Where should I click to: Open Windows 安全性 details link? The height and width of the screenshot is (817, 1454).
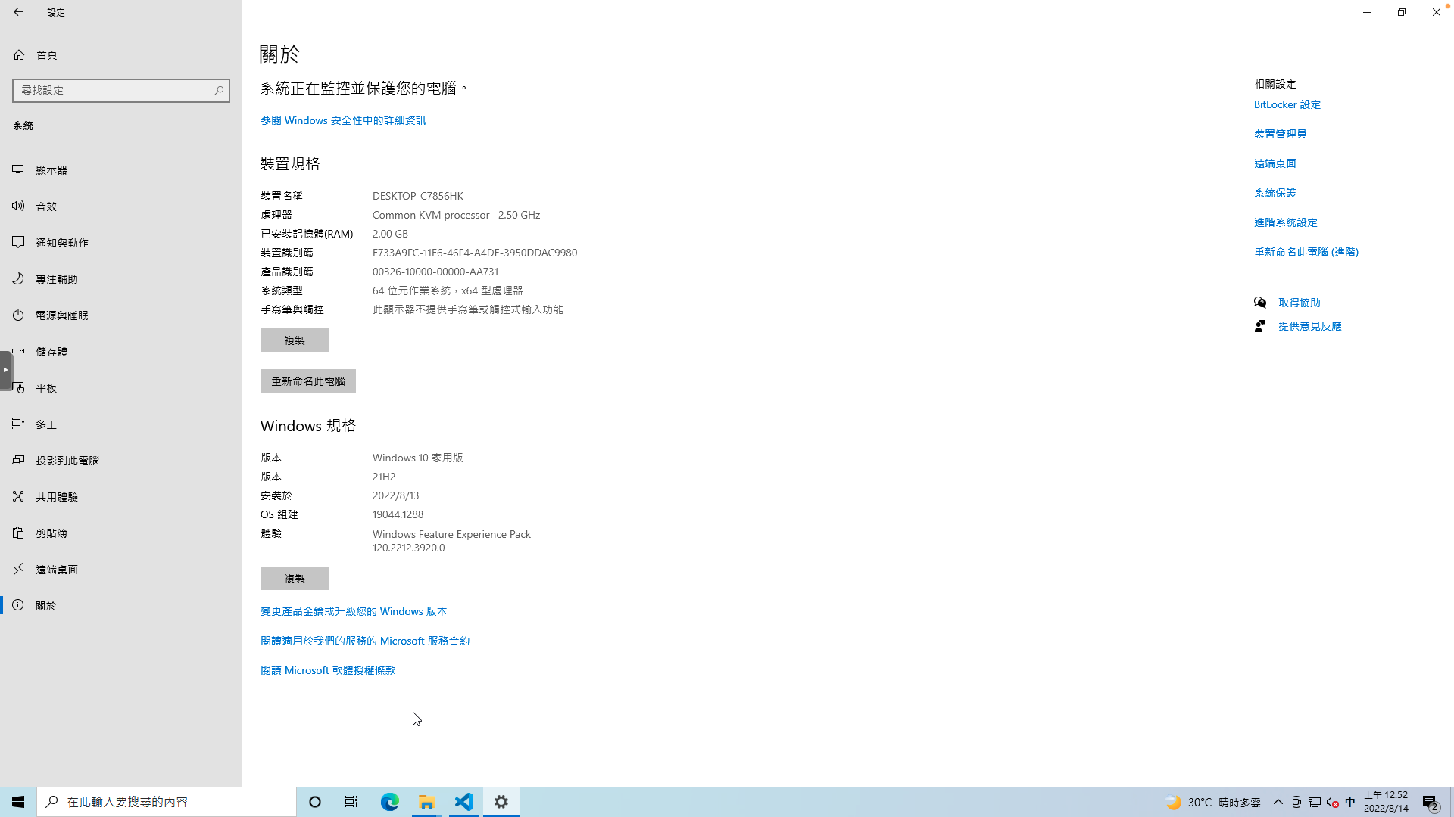pyautogui.click(x=343, y=120)
